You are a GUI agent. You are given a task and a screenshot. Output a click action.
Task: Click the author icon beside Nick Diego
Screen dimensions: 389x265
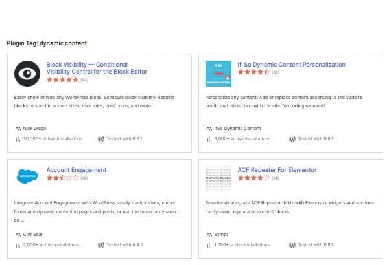18,128
